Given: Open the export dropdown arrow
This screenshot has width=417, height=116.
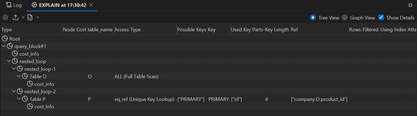Looking at the screenshot, I should (x=23, y=18).
